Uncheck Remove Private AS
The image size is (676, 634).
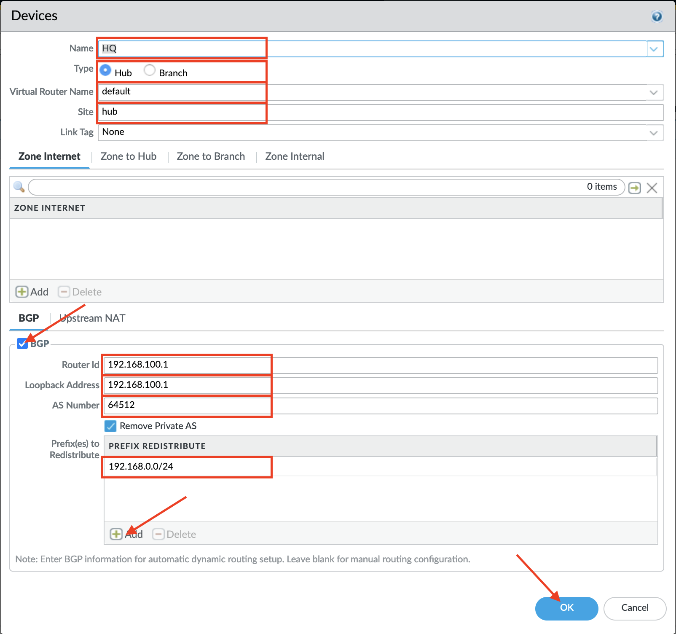tap(110, 426)
